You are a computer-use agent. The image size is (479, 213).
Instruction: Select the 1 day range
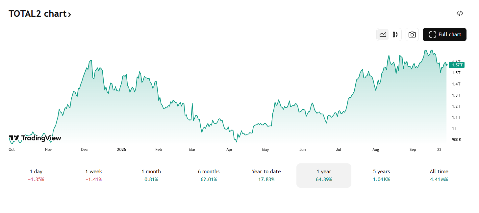coord(36,175)
